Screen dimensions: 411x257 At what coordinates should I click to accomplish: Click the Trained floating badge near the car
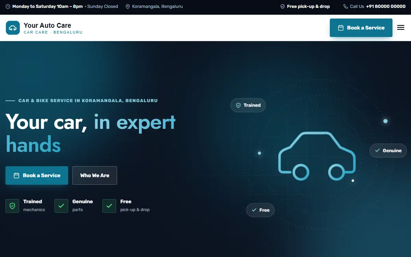(x=248, y=105)
